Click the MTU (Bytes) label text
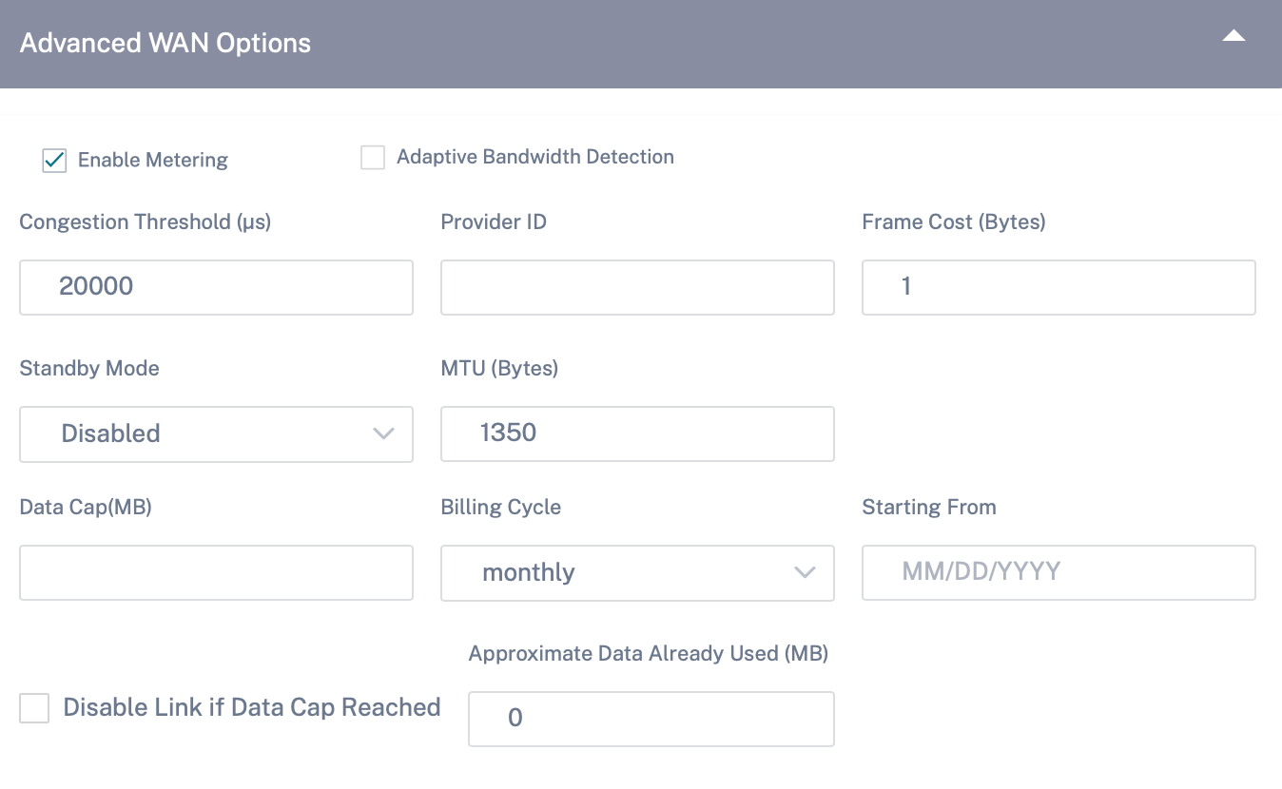1282x789 pixels. [499, 369]
